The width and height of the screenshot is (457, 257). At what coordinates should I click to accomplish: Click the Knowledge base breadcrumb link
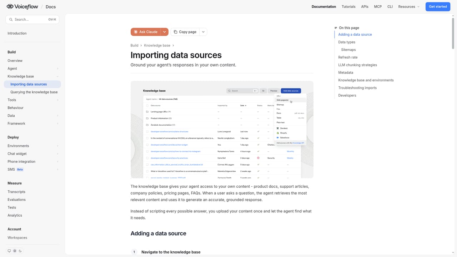(x=157, y=45)
